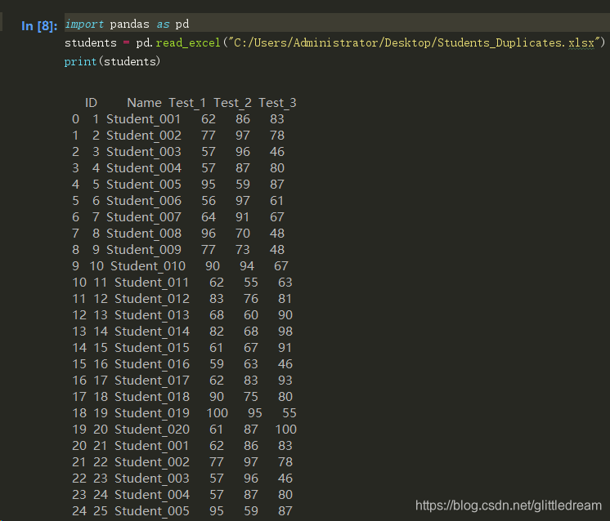Click the Student_012 name
Viewport: 610px width, 521px height.
[x=152, y=298]
